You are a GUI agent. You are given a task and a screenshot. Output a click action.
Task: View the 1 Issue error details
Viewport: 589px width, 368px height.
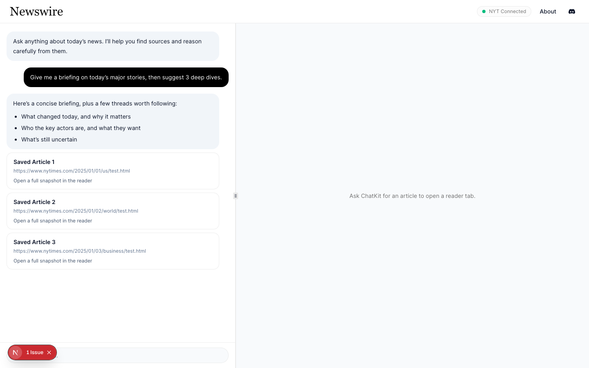(x=35, y=352)
